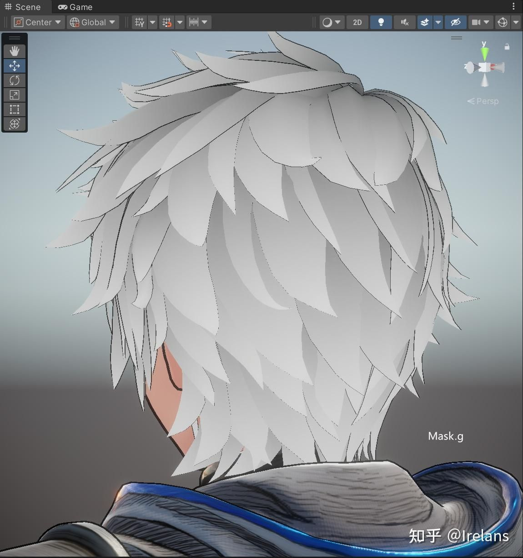Switch to the Game tab
The height and width of the screenshot is (558, 523).
75,7
